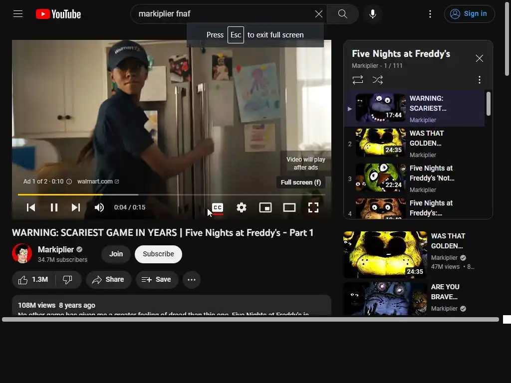
Task: Open playlist three-dot options menu
Action: coord(479,80)
